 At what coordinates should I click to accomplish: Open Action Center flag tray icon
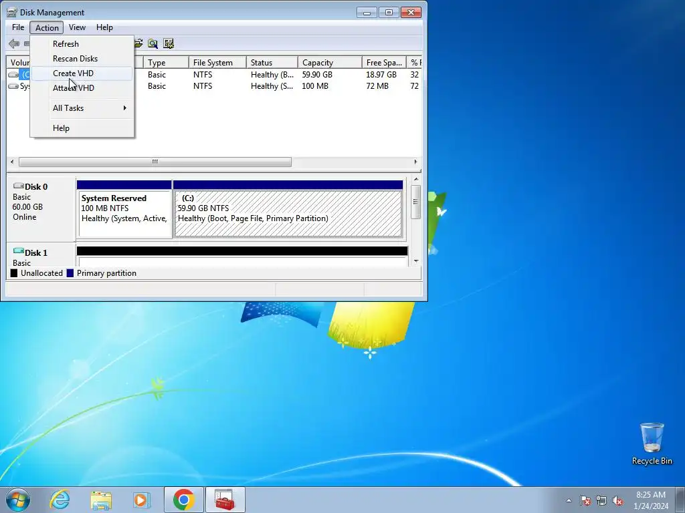pyautogui.click(x=585, y=501)
